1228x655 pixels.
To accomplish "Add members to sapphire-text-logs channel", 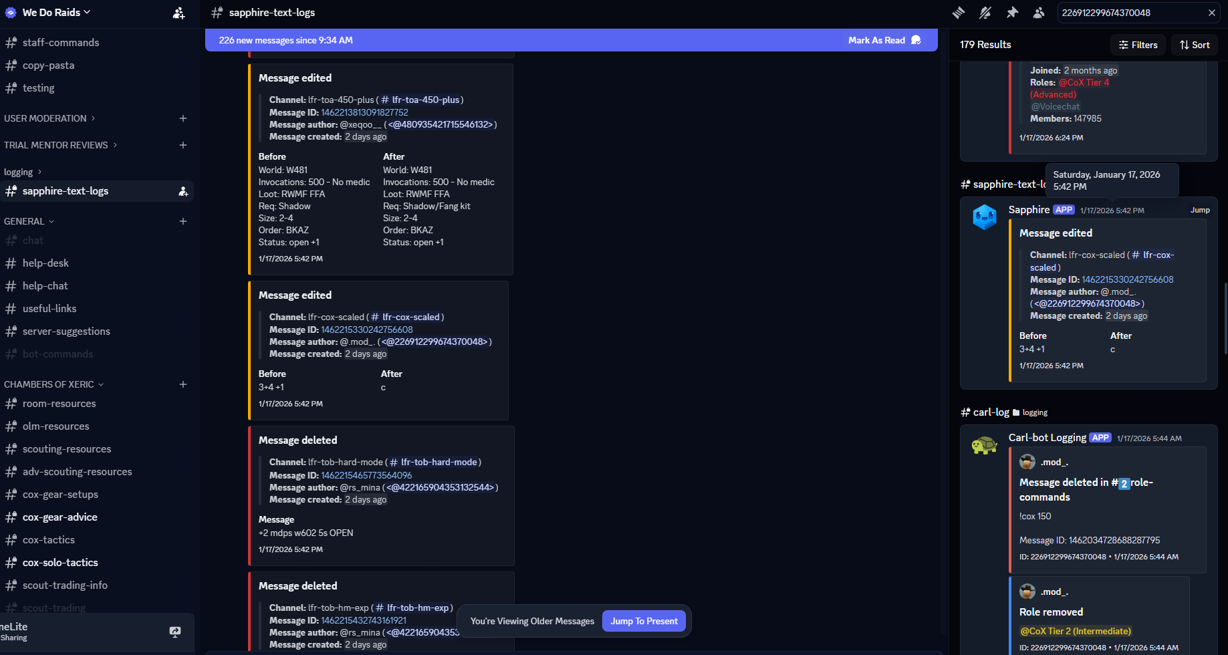I will [183, 191].
